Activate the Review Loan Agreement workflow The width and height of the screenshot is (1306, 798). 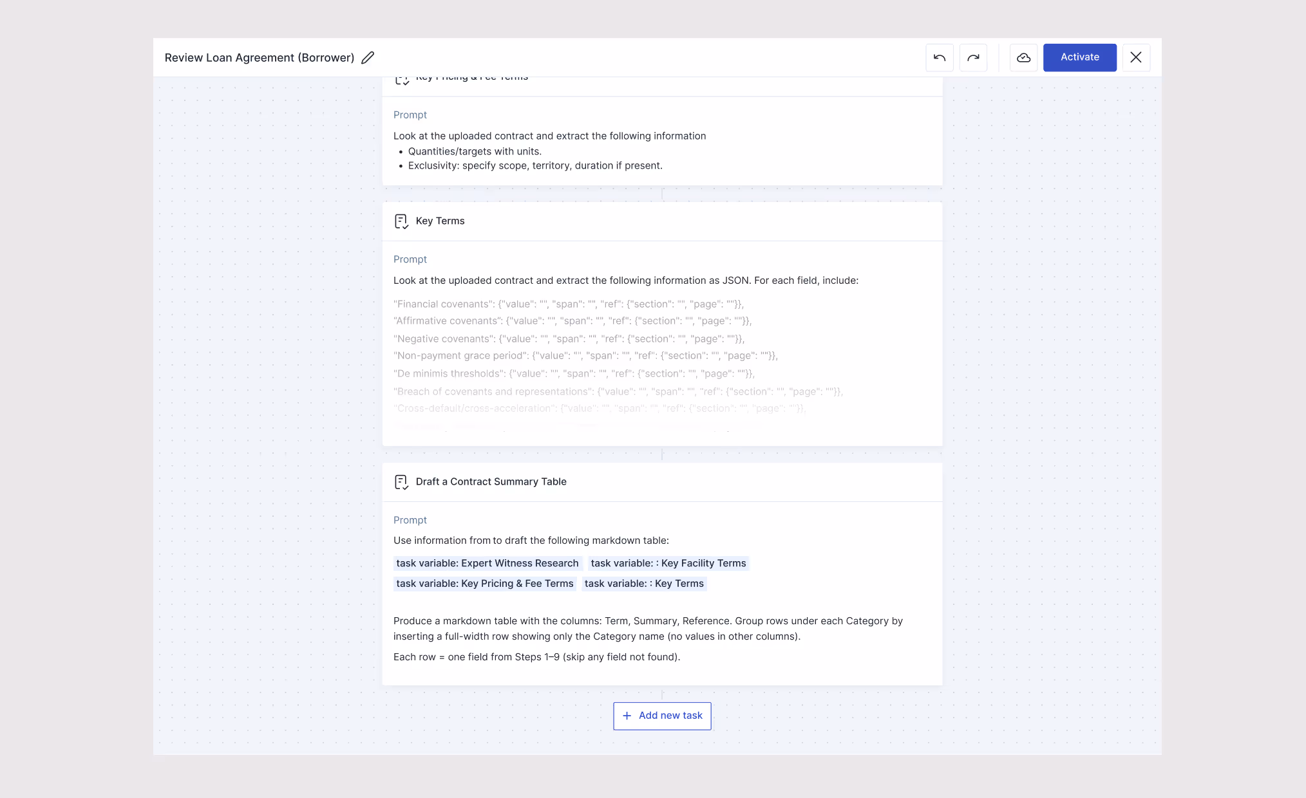[x=1079, y=57]
